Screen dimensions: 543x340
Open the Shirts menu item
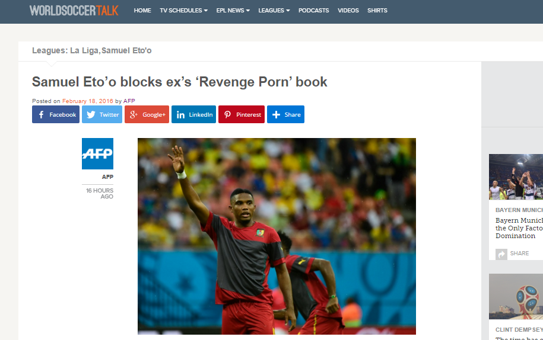377,11
